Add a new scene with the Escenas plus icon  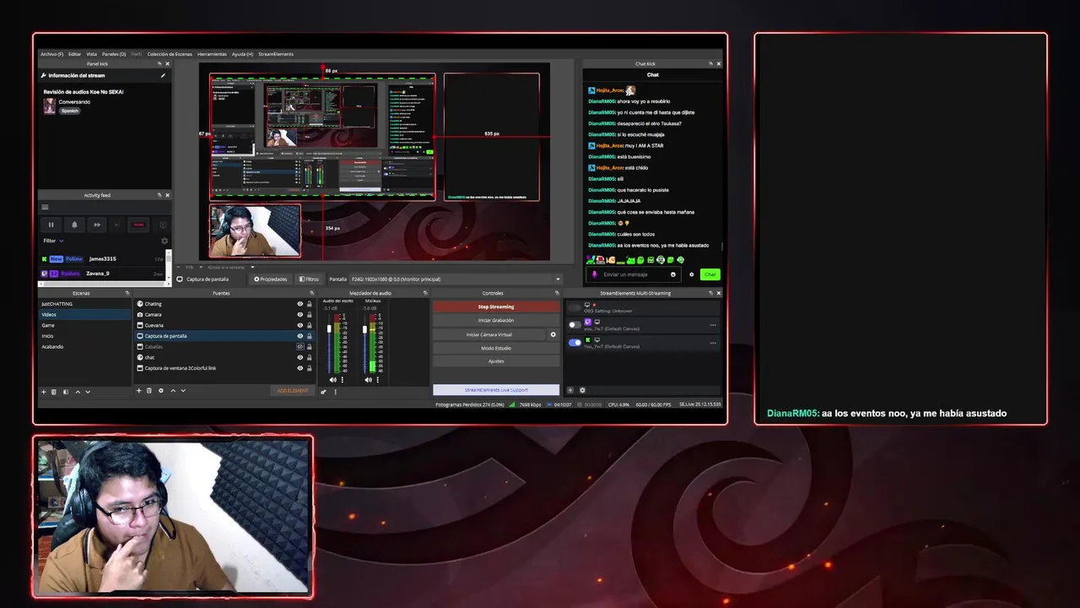click(x=44, y=391)
